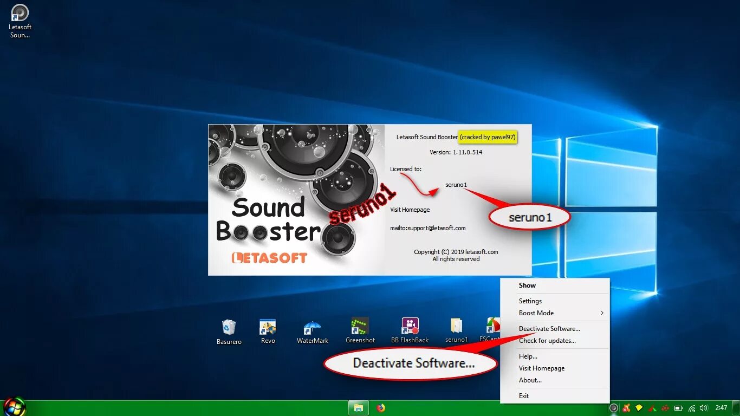Click the Version: 1.11.0.514 text
Screen dimensions: 740x416
pos(456,152)
